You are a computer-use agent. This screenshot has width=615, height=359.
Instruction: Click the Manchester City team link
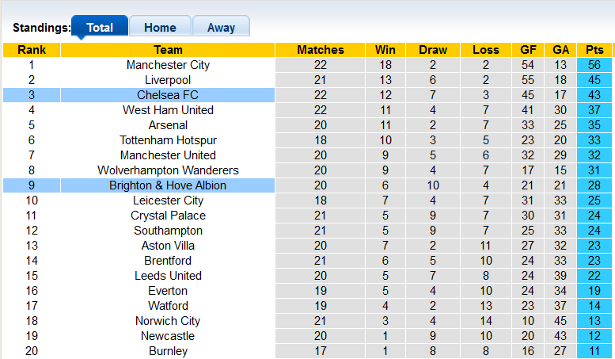pyautogui.click(x=168, y=65)
